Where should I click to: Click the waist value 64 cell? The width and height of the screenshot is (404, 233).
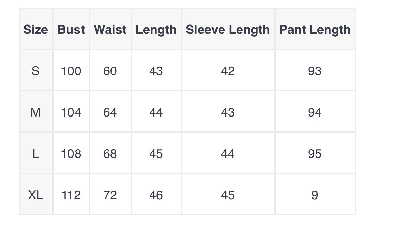[x=110, y=112]
